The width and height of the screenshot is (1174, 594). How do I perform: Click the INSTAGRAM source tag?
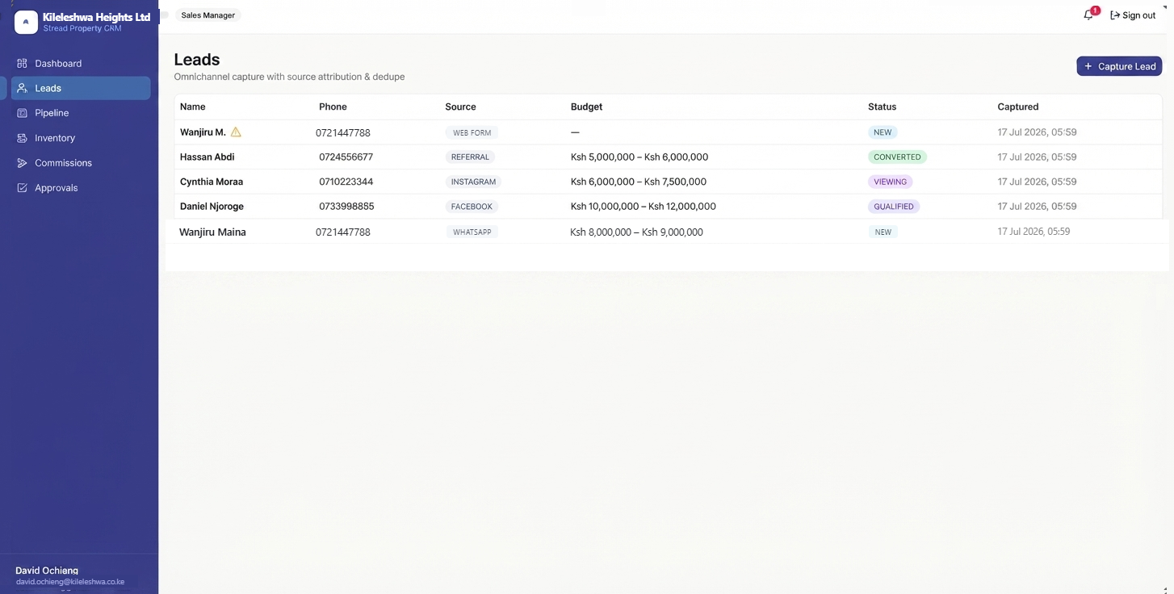click(473, 182)
